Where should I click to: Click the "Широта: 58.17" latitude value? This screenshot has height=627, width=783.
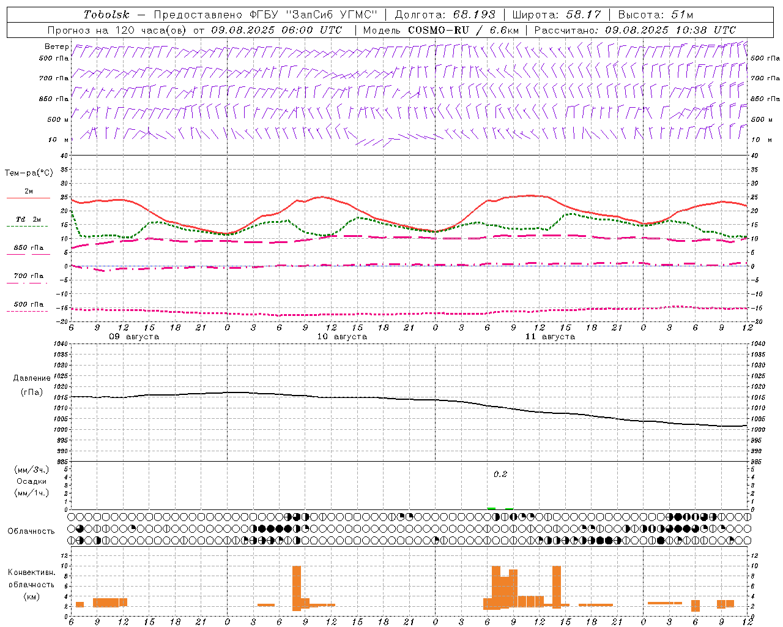(x=557, y=15)
